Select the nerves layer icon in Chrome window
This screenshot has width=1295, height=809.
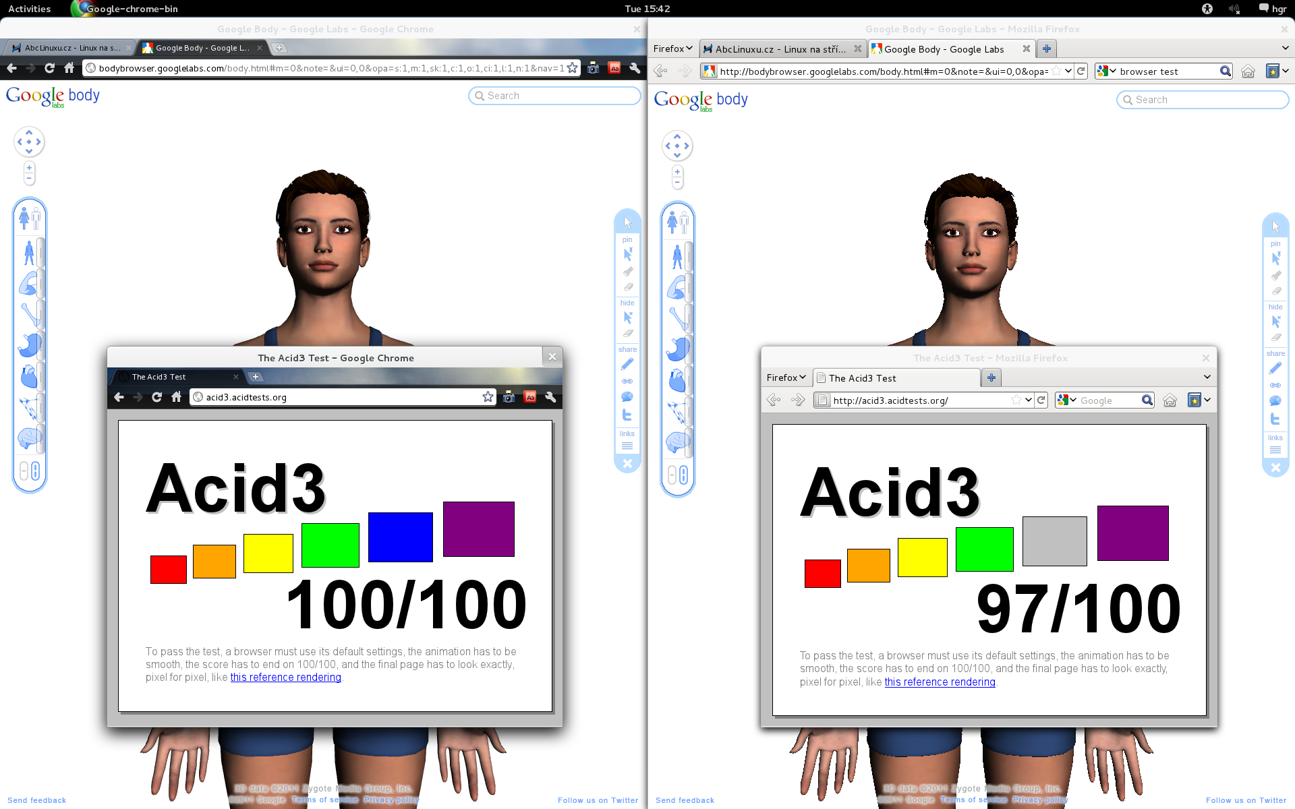tap(28, 407)
